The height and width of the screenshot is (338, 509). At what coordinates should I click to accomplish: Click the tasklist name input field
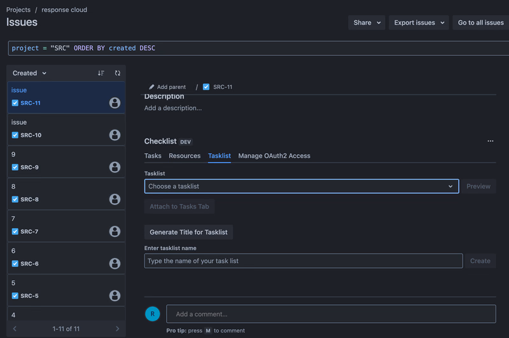[x=303, y=261]
